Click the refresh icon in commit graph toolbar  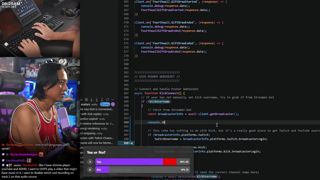coord(107,99)
